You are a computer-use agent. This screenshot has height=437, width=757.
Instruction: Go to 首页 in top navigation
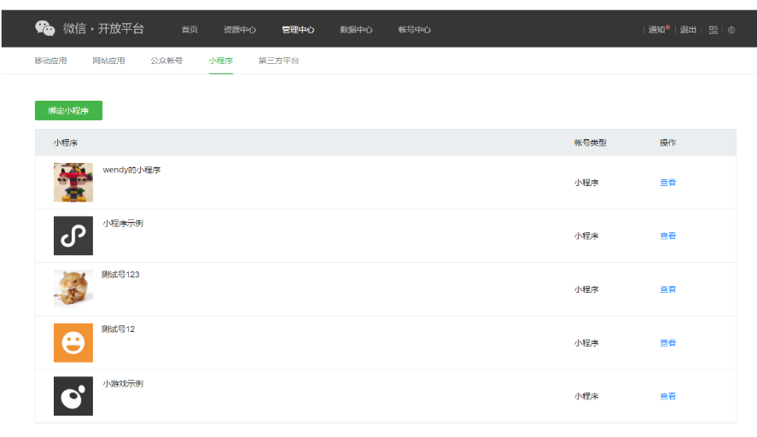[189, 30]
